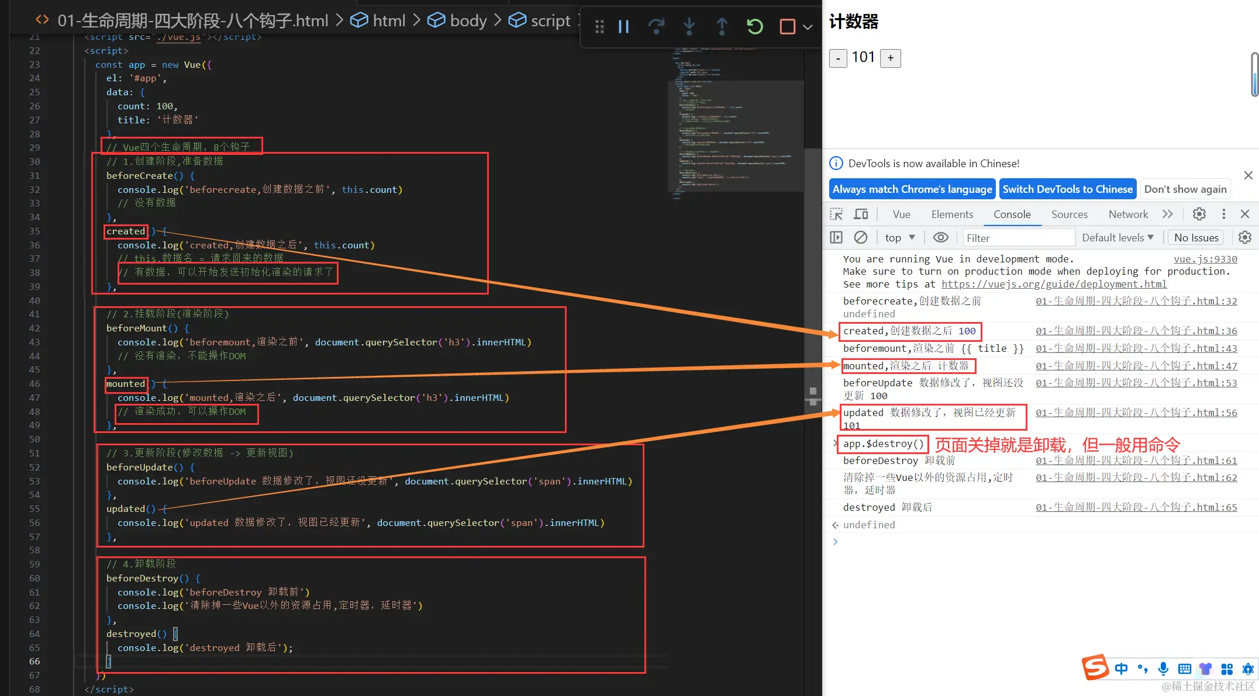
Task: Pause the debugger in the debug toolbar
Action: [623, 26]
